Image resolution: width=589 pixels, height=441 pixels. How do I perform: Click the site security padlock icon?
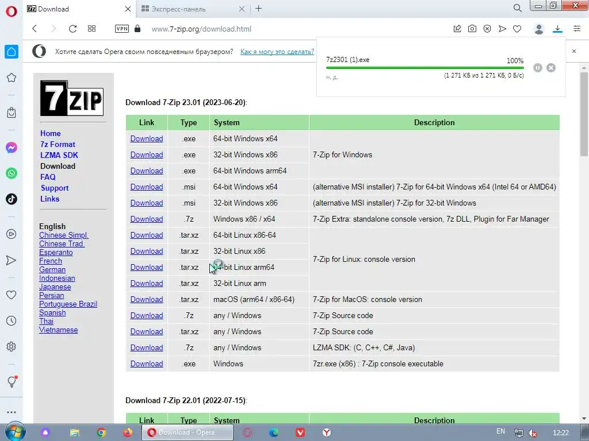pos(137,29)
